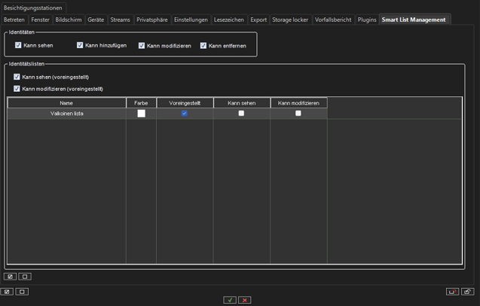Viewport: 480px width, 306px height.
Task: Select the Geräte tab
Action: [x=96, y=20]
